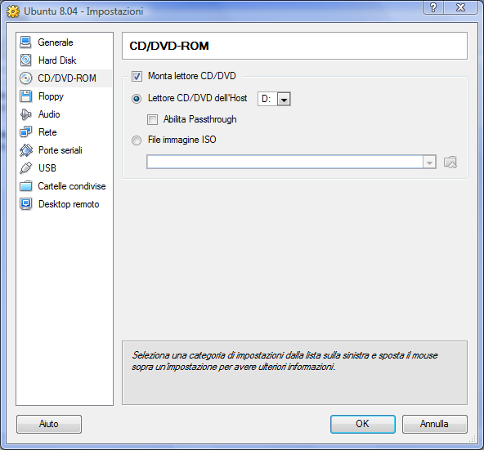Select the Hard Disk icon
This screenshot has width=484, height=450.
(25, 60)
